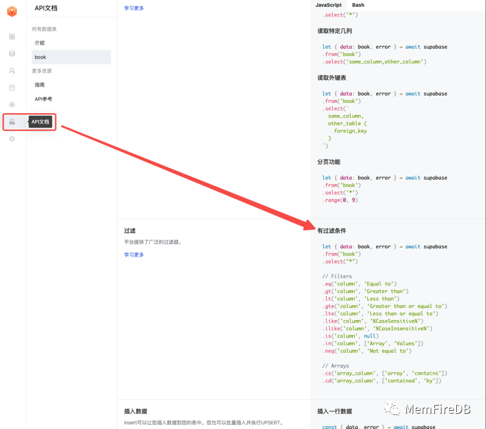
Task: Click the .cd('array_column') contained by line
Action: [382, 380]
